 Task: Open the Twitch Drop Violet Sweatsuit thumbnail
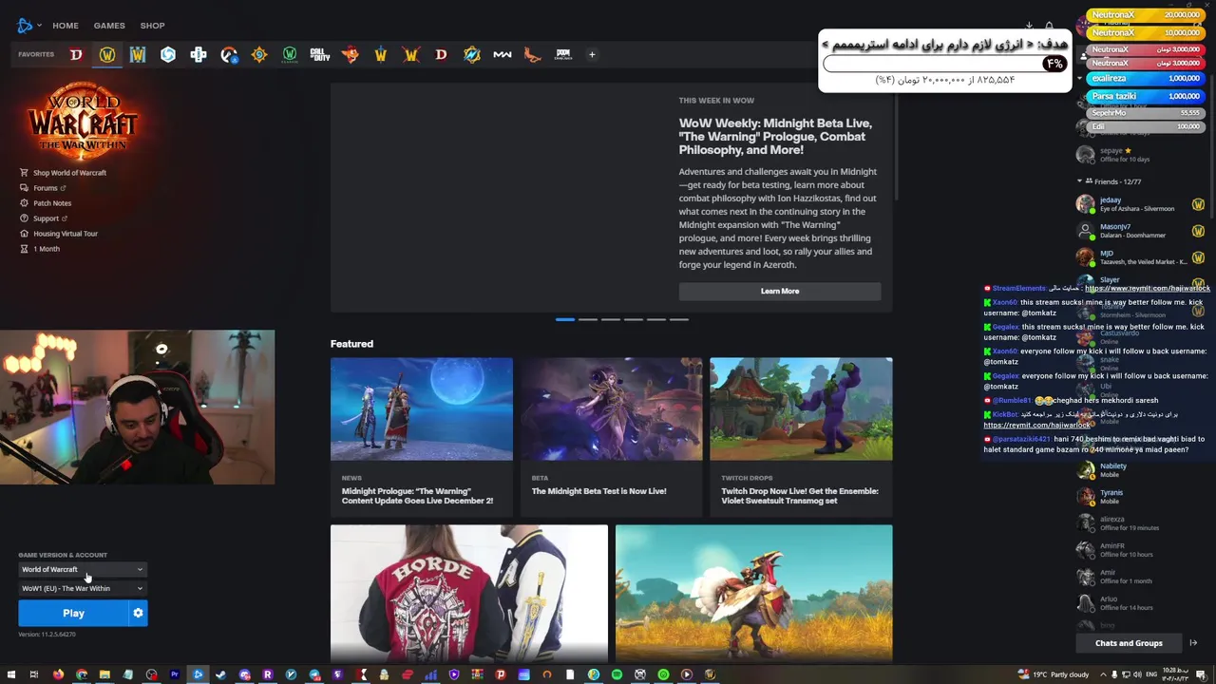[x=801, y=409]
